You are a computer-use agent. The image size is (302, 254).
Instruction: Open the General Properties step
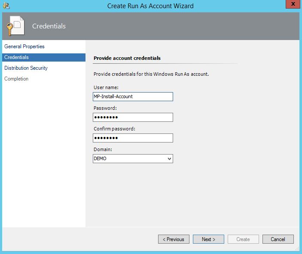(x=24, y=46)
